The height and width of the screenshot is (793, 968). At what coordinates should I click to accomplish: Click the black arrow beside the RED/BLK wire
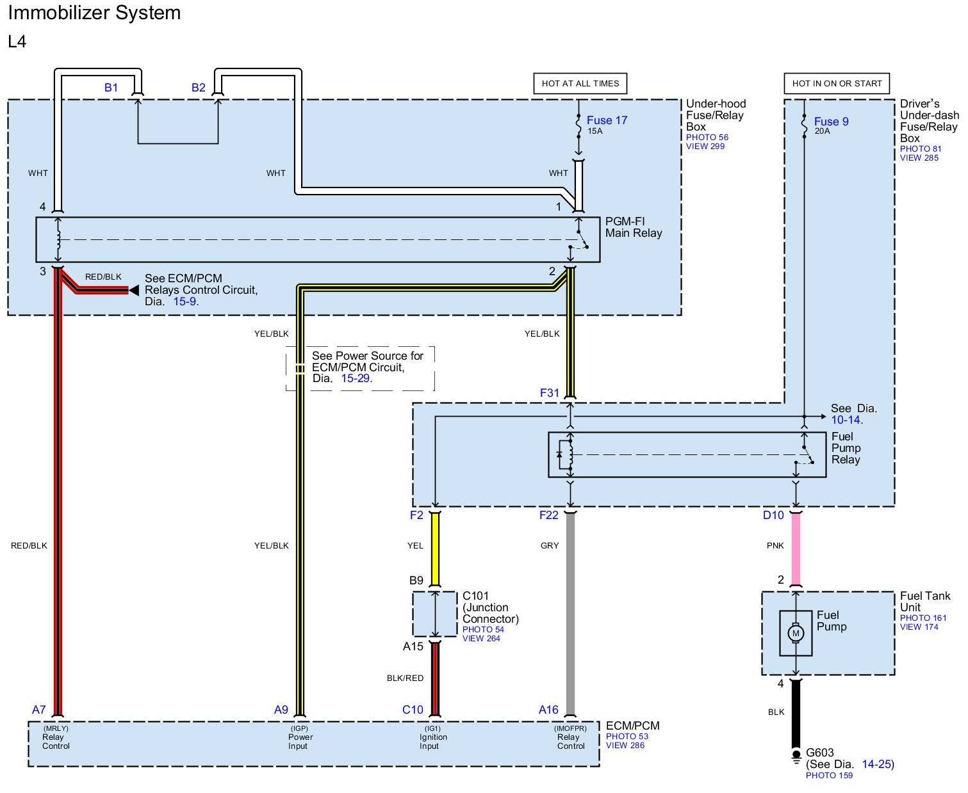pyautogui.click(x=134, y=291)
